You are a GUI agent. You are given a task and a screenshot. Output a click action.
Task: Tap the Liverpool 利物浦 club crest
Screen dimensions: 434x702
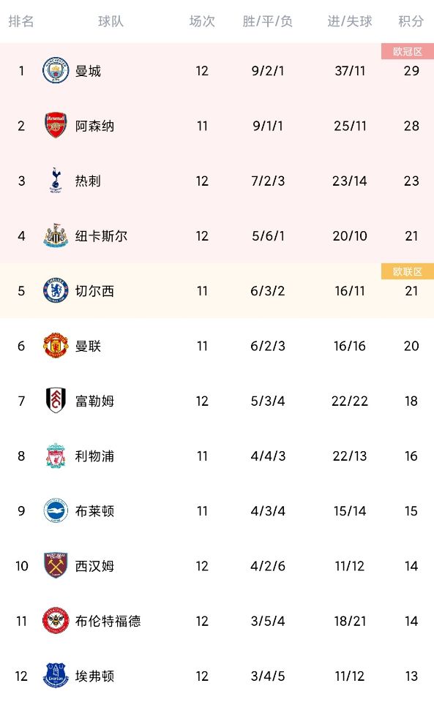[56, 456]
